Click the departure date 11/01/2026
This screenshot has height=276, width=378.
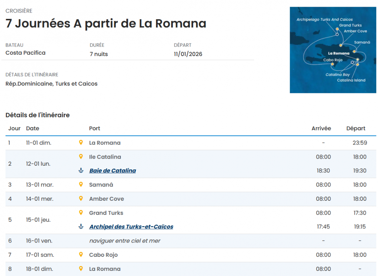point(188,54)
